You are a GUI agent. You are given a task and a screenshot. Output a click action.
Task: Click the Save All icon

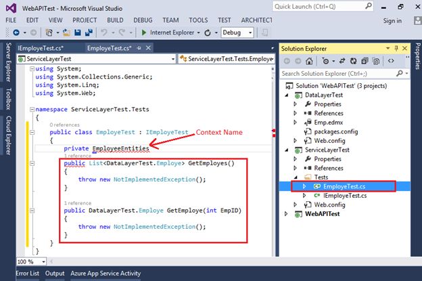point(89,33)
